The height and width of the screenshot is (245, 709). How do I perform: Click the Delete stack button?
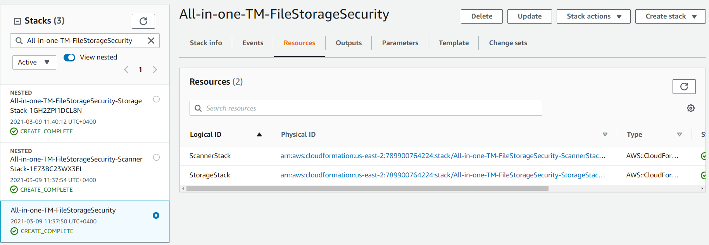(x=481, y=16)
